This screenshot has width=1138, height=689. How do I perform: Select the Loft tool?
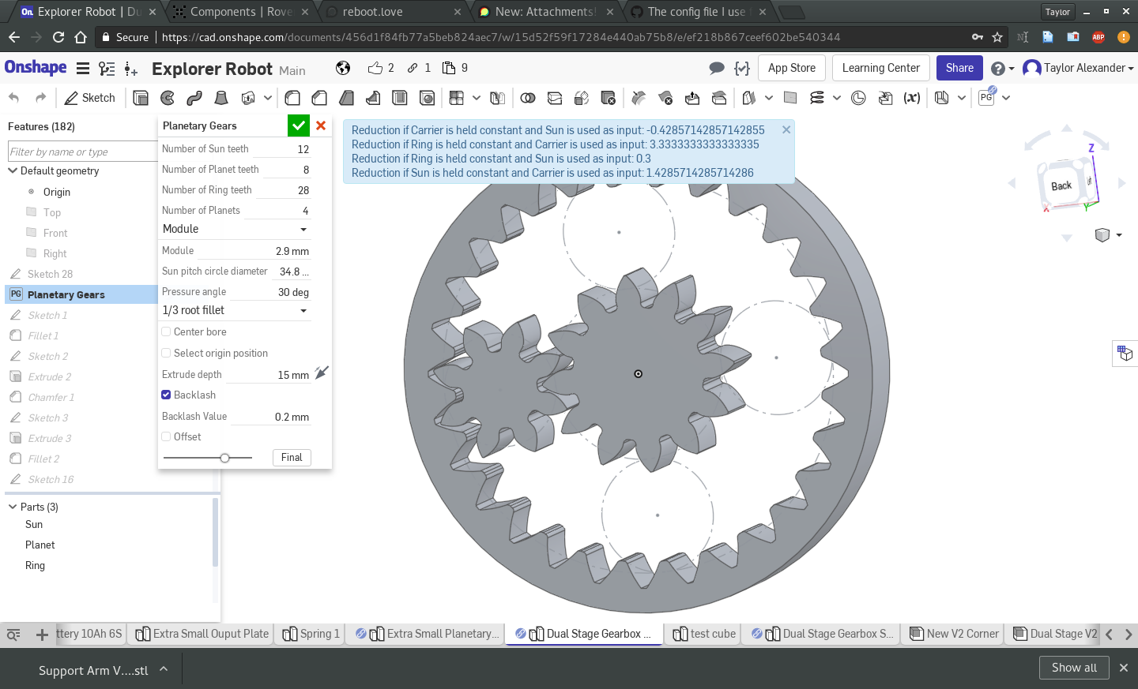[x=221, y=98]
